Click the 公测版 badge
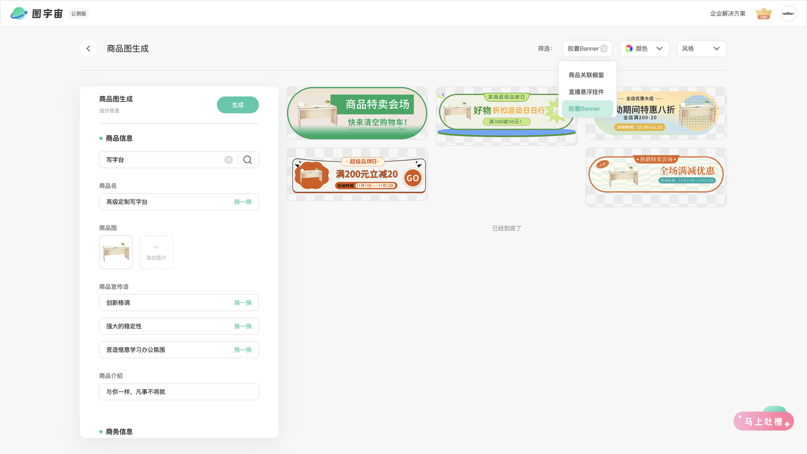Image resolution: width=807 pixels, height=454 pixels. [x=79, y=13]
